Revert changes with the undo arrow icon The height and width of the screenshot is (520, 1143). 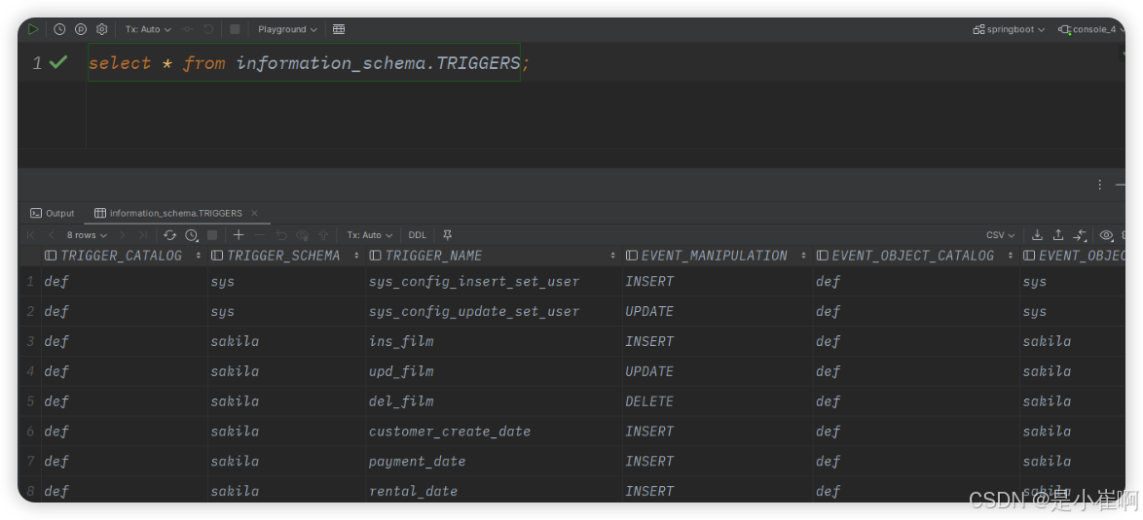coord(281,235)
